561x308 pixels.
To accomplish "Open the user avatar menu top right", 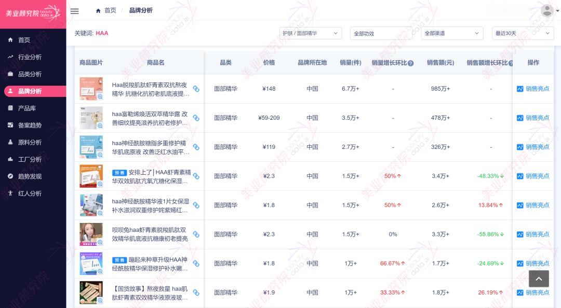I will (546, 10).
